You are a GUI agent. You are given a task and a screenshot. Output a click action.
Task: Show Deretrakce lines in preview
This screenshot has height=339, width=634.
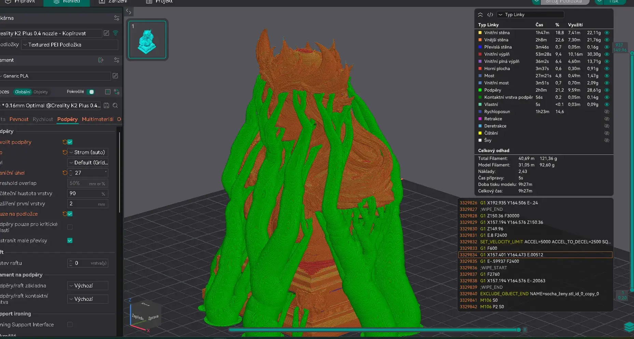[x=607, y=126]
